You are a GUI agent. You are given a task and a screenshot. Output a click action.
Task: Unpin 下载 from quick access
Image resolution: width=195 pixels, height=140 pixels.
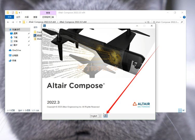pos(29,37)
